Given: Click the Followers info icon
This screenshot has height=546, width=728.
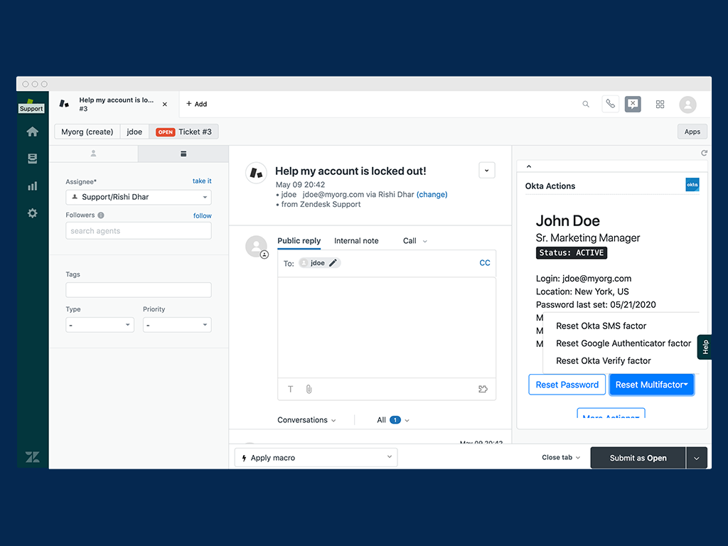Looking at the screenshot, I should pos(101,215).
